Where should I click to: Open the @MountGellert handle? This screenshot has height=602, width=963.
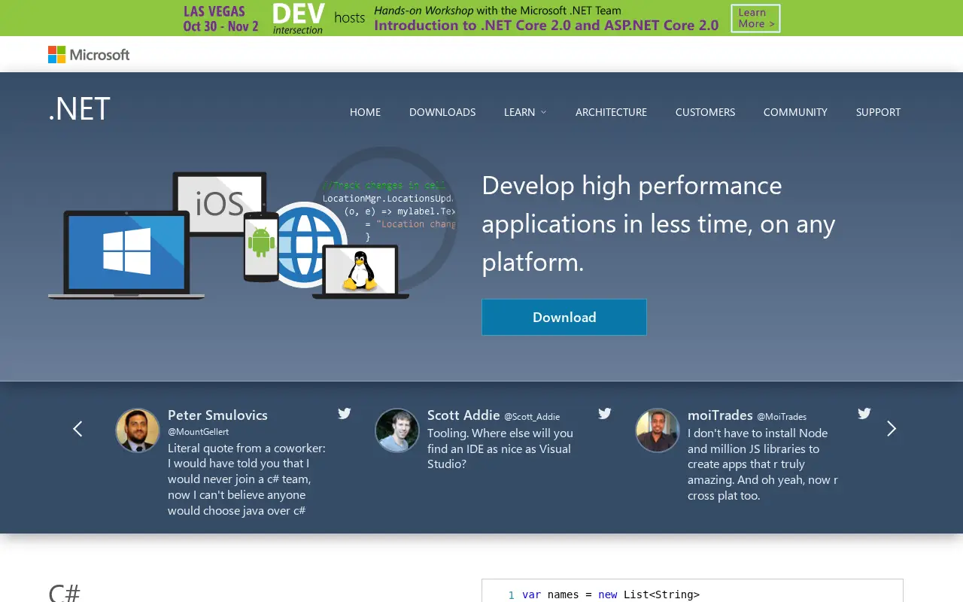point(198,432)
